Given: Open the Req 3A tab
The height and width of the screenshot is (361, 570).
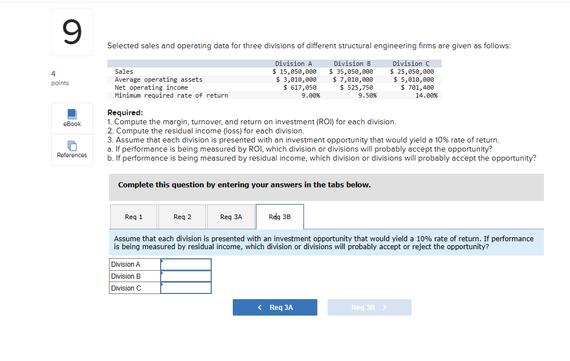Looking at the screenshot, I should 230,216.
